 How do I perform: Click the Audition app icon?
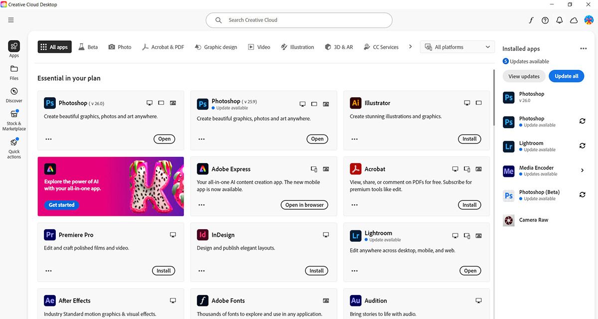pos(355,301)
